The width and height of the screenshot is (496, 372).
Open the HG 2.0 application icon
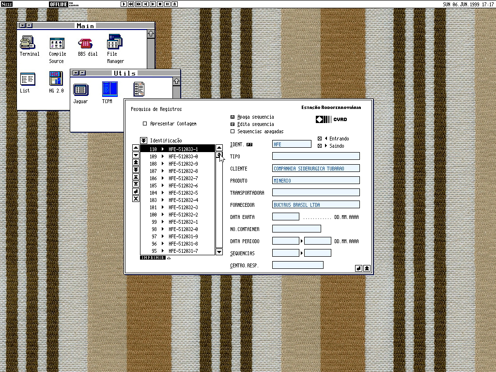(56, 78)
